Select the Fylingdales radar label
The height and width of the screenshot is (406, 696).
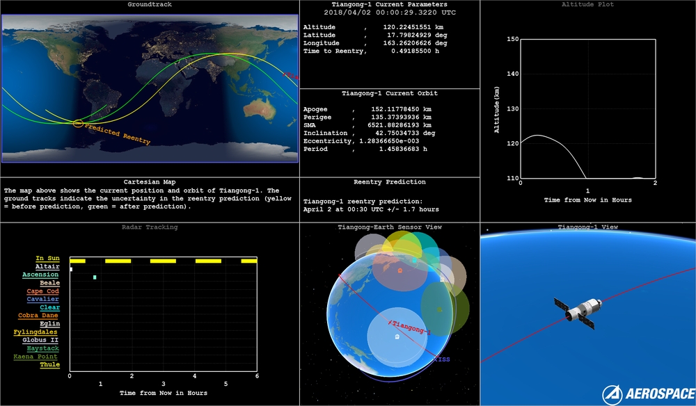pyautogui.click(x=35, y=332)
